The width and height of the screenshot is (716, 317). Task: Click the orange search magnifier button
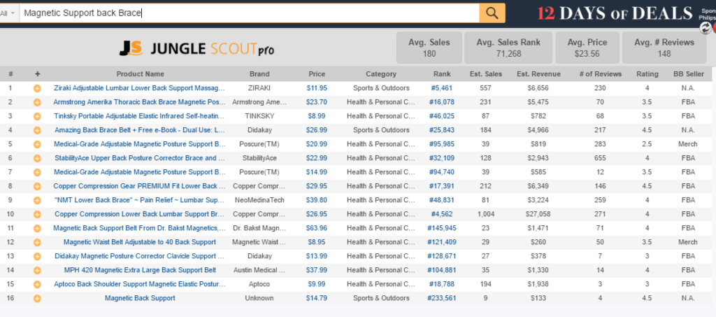492,13
